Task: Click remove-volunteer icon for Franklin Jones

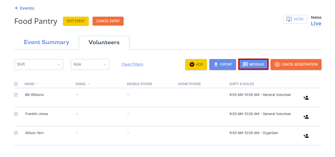Action: (x=306, y=117)
